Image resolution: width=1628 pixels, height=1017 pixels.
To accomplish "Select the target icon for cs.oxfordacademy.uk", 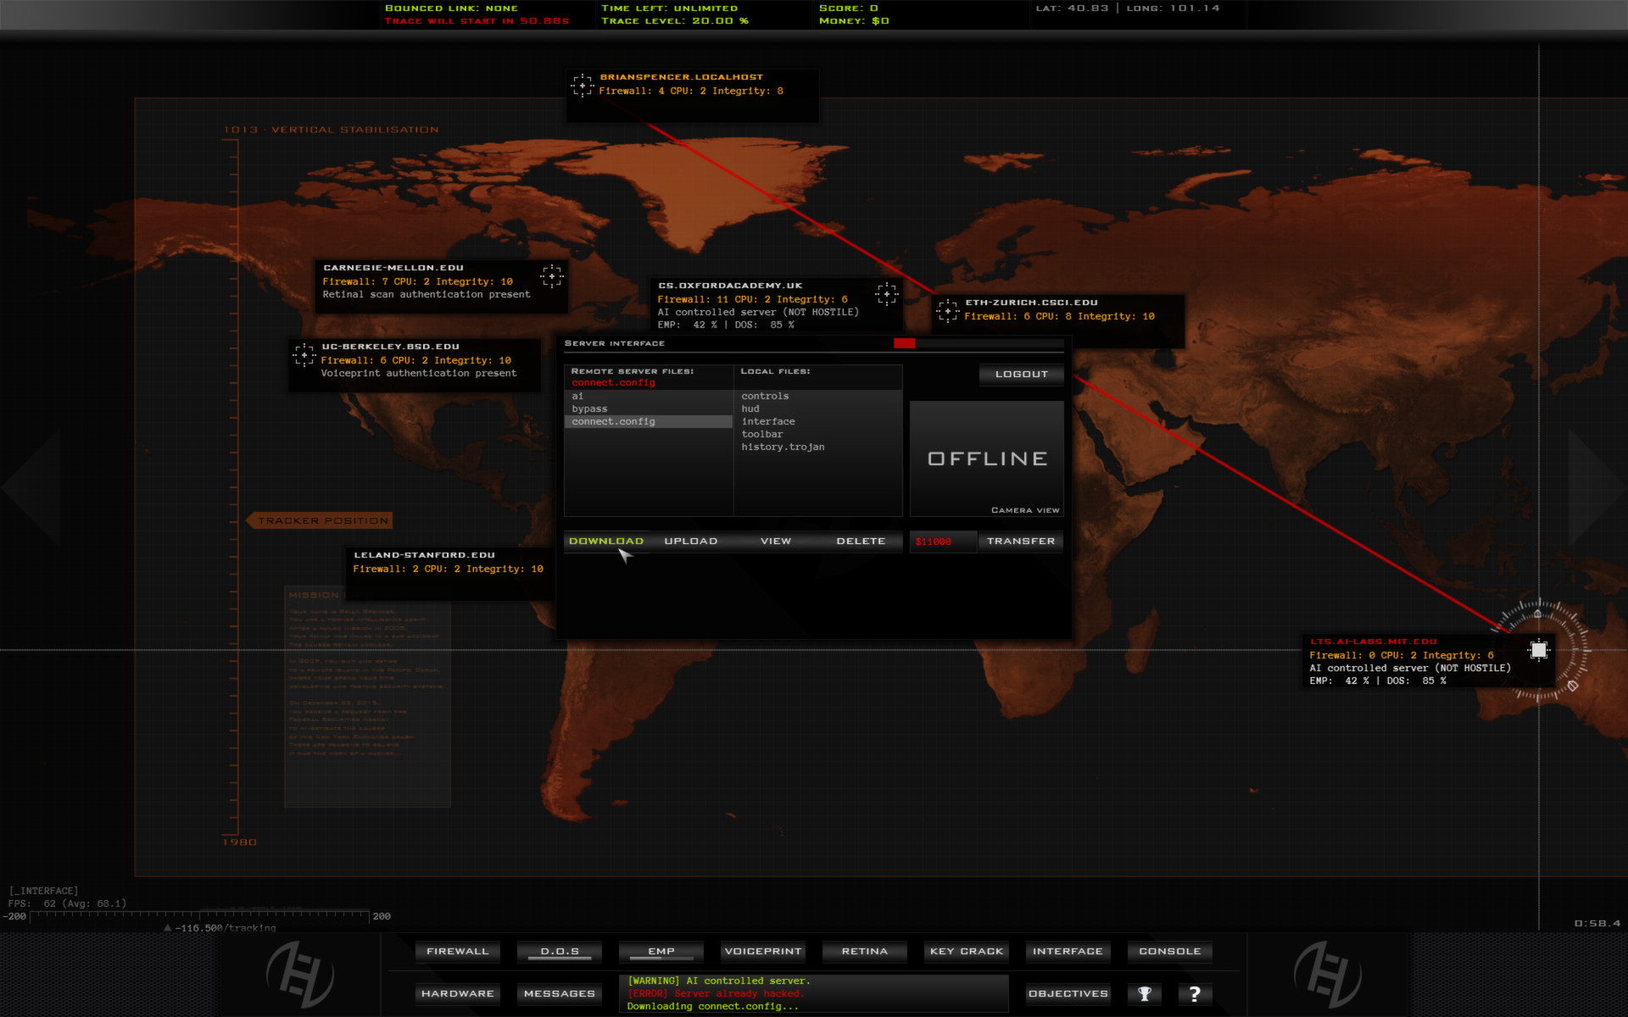I will point(886,293).
